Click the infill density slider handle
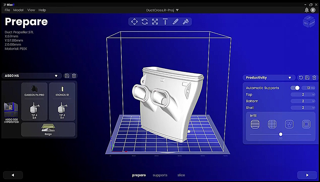This screenshot has height=182, width=320. point(281,134)
